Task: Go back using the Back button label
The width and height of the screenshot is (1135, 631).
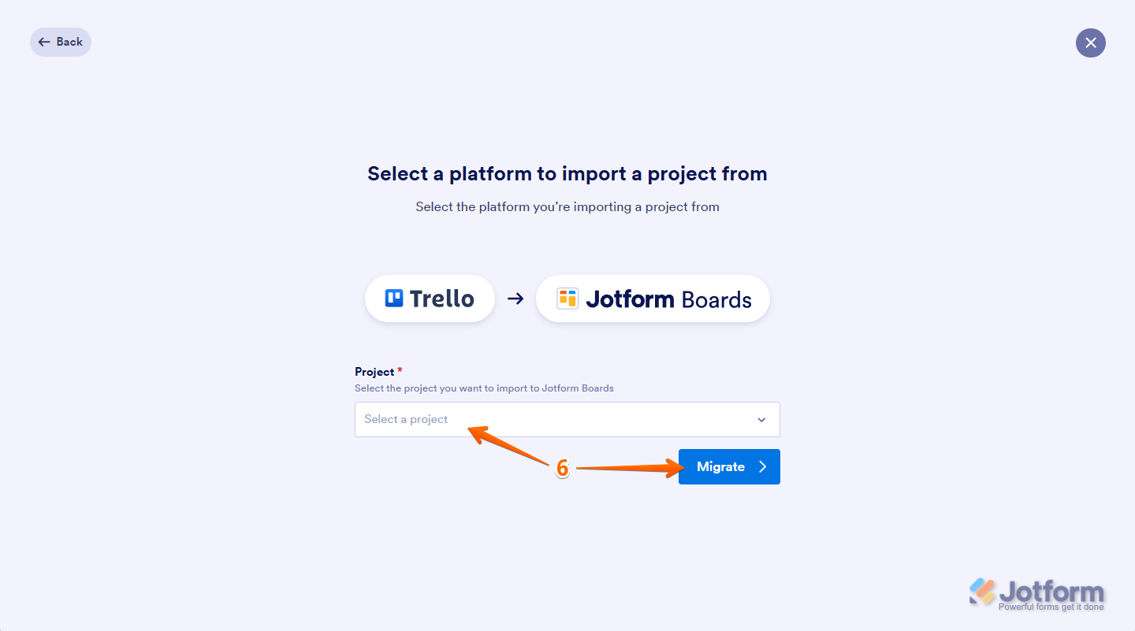Action: 69,42
